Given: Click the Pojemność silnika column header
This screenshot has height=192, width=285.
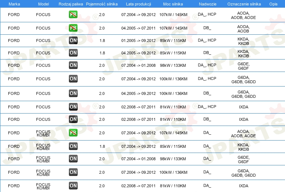Looking at the screenshot, I should 102,4.
